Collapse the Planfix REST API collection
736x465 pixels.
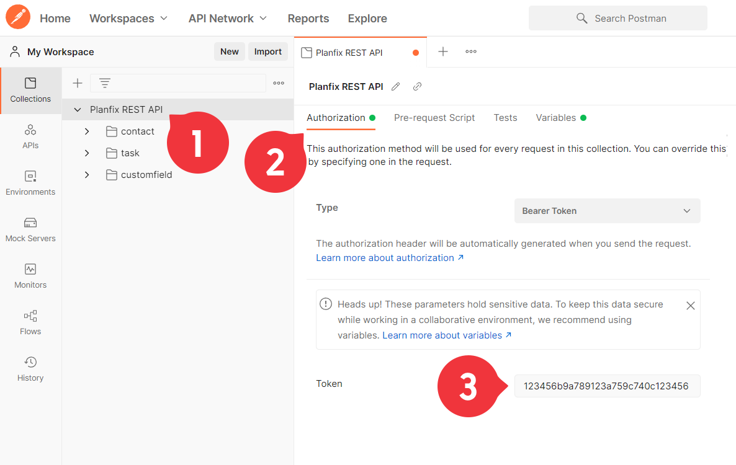pos(78,110)
